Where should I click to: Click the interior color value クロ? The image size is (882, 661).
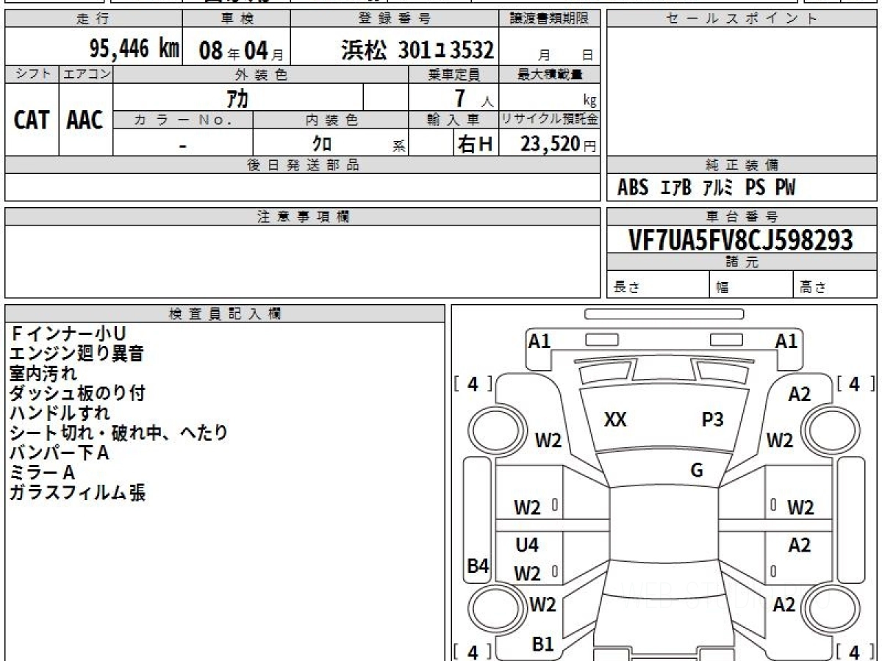click(322, 144)
